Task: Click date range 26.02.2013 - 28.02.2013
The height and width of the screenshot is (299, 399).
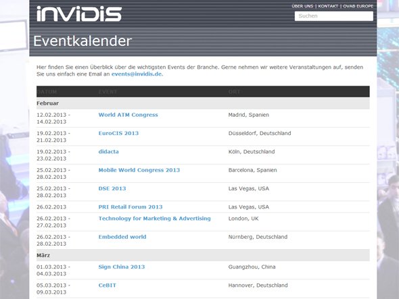Action: (53, 240)
